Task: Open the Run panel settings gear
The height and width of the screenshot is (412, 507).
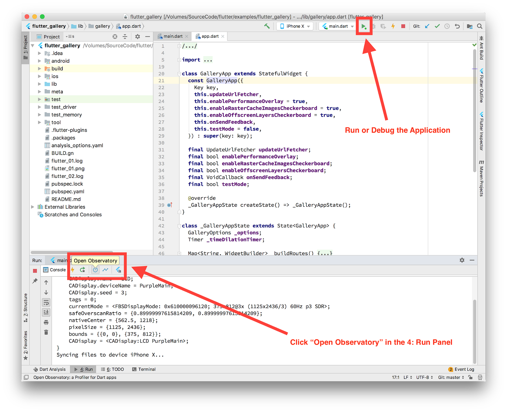Action: pyautogui.click(x=462, y=260)
